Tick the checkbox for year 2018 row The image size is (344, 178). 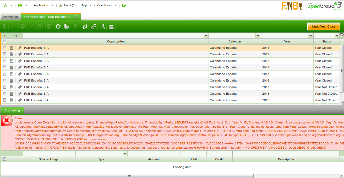(4, 94)
